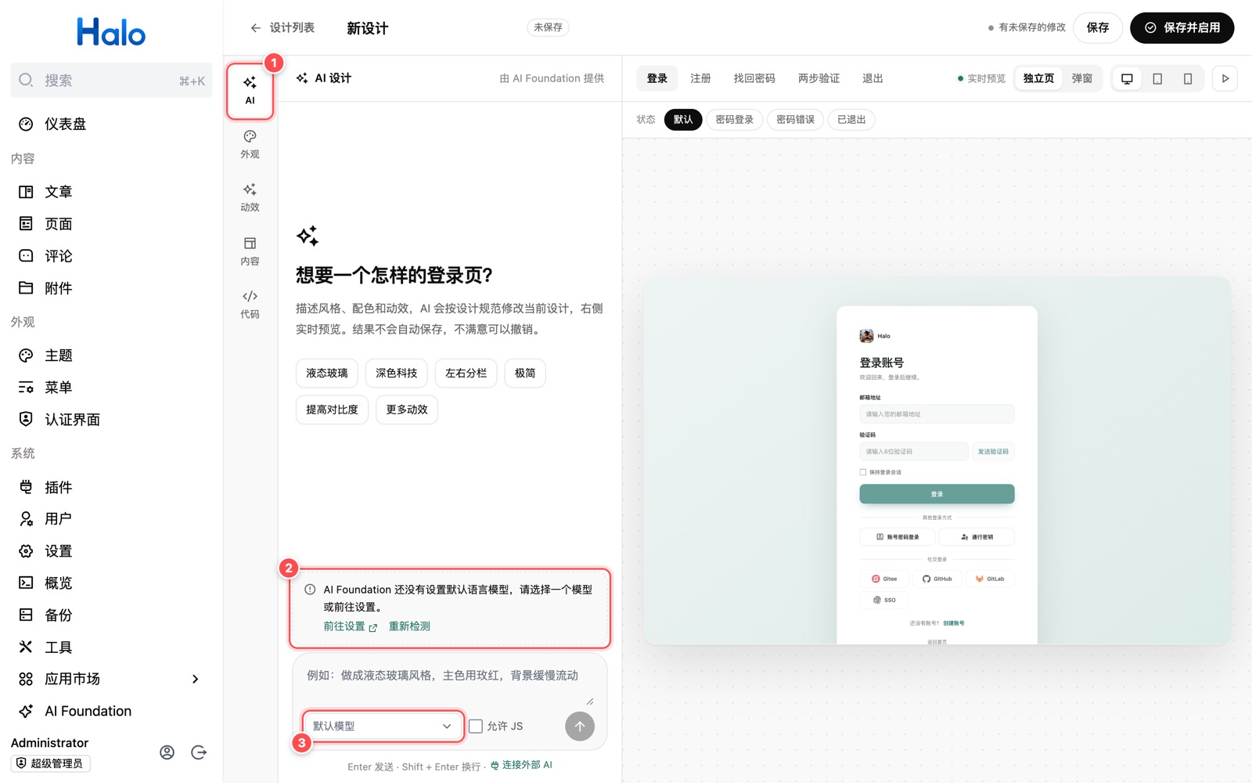Click the send arrow button
The width and height of the screenshot is (1252, 783).
click(x=580, y=726)
